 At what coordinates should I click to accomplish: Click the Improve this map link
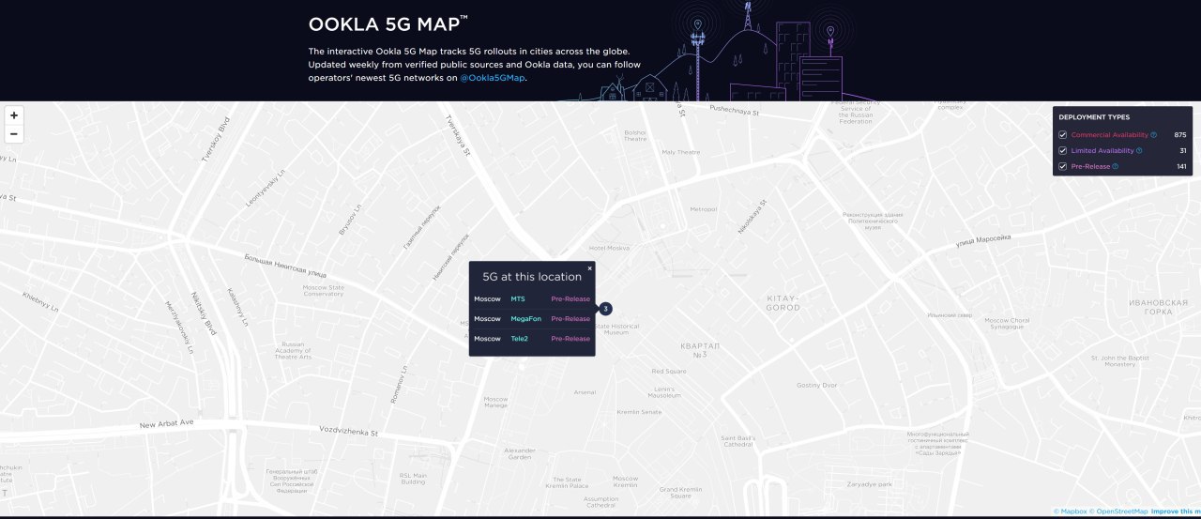1175,511
